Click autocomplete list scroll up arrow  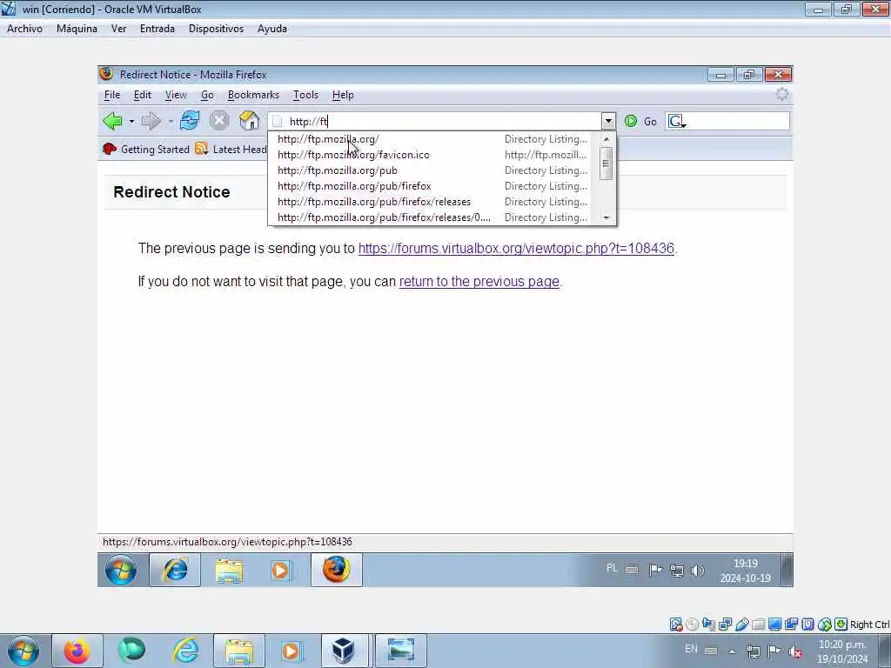(x=606, y=139)
